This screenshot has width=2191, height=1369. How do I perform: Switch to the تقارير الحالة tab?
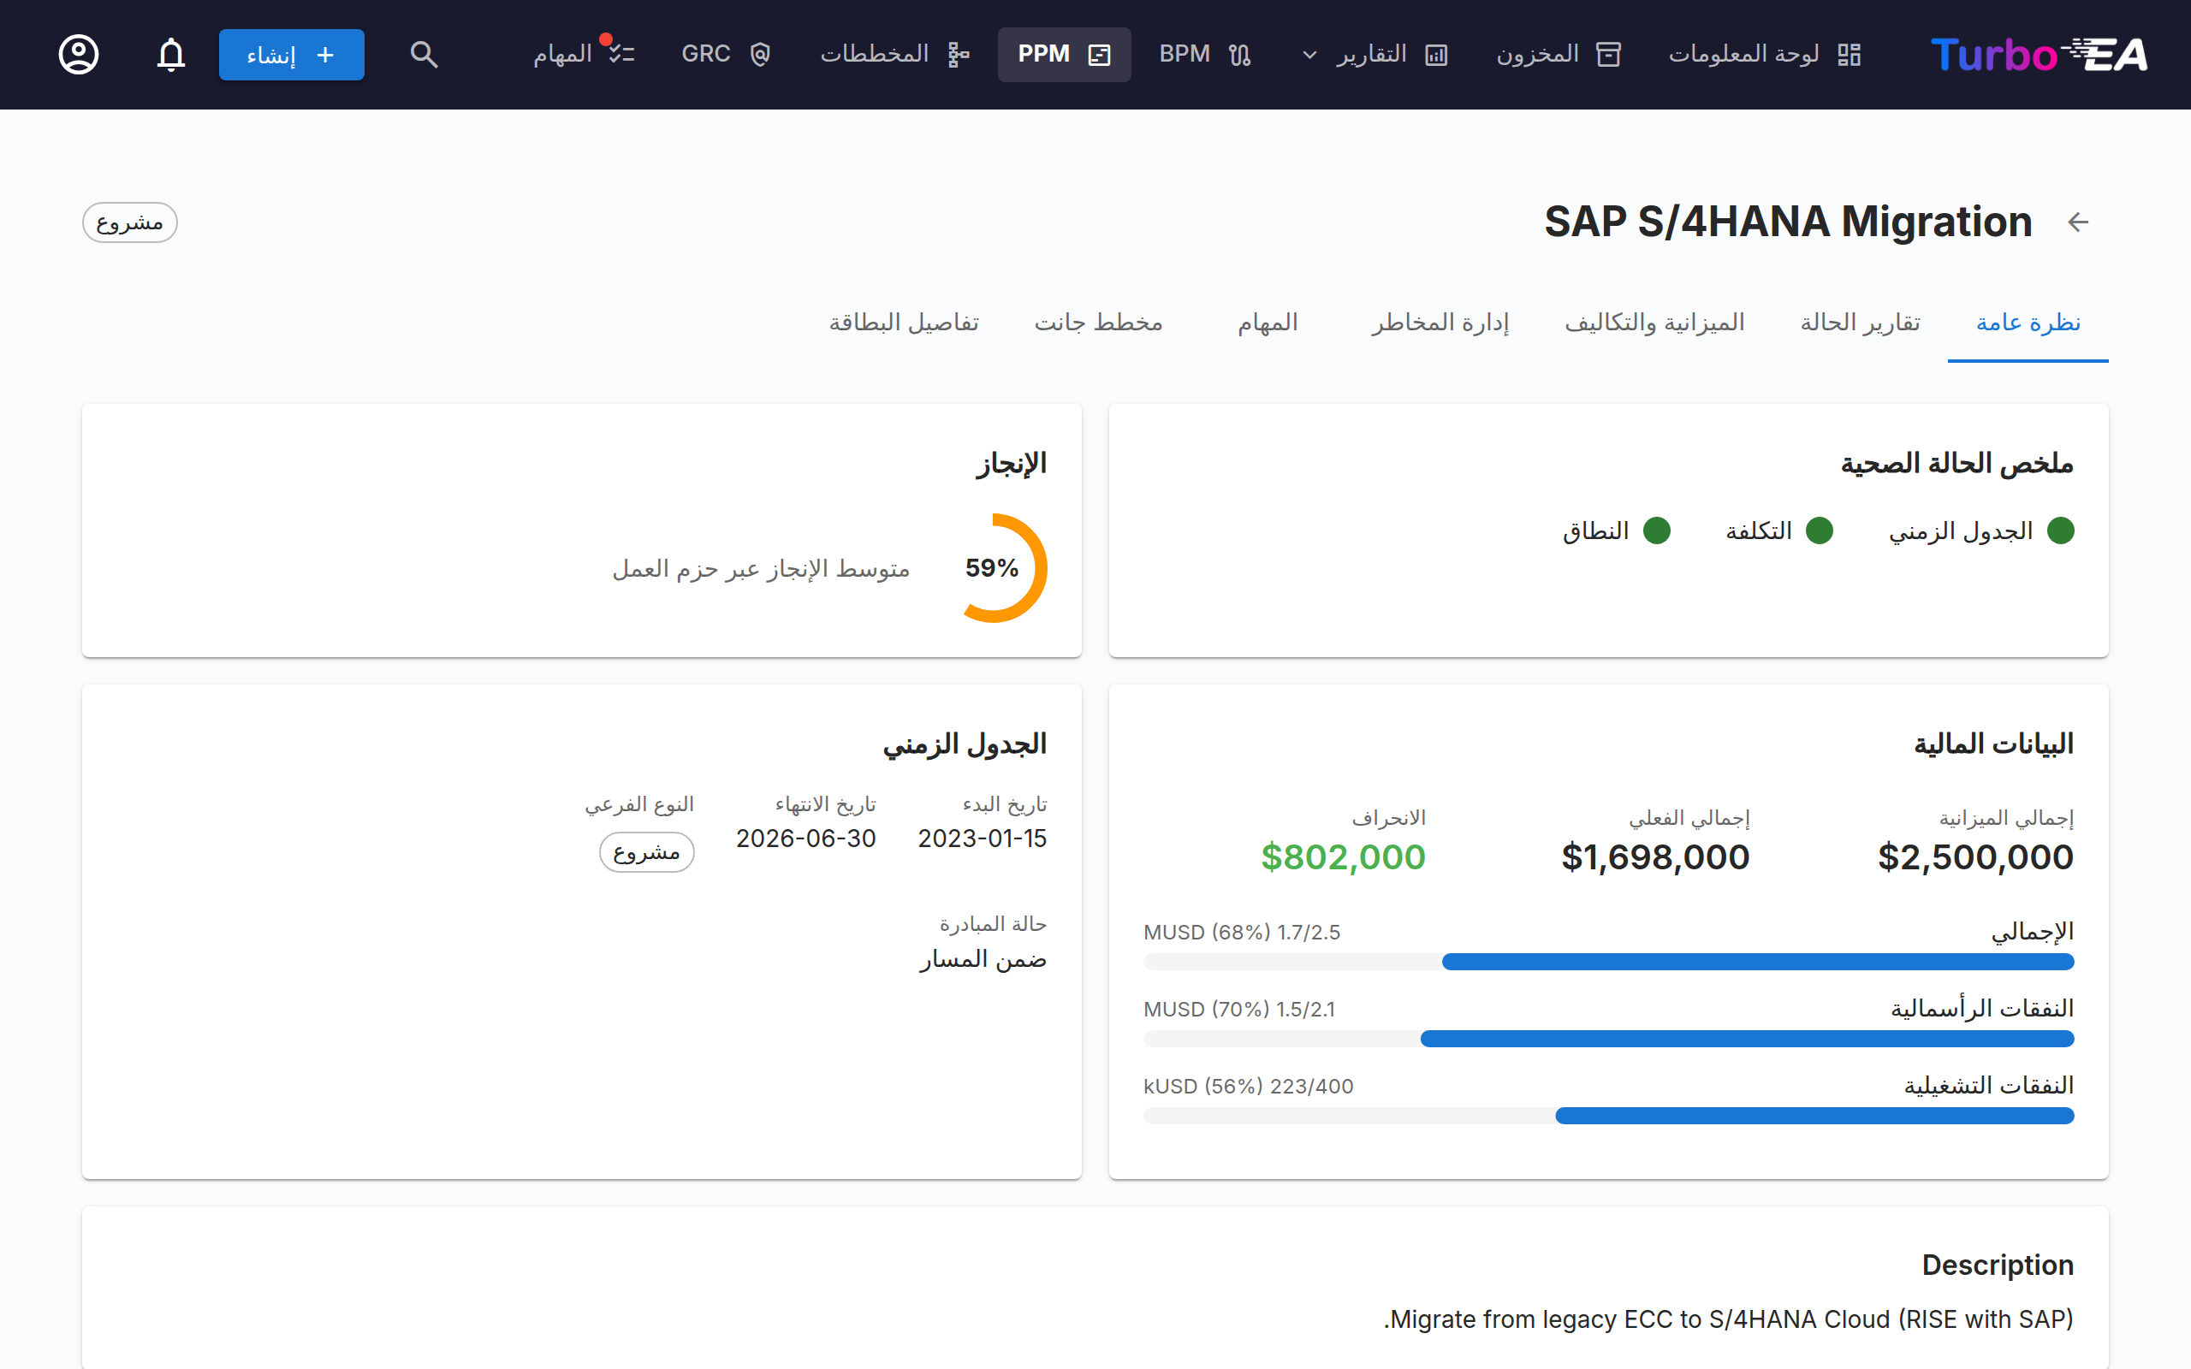(x=1860, y=323)
